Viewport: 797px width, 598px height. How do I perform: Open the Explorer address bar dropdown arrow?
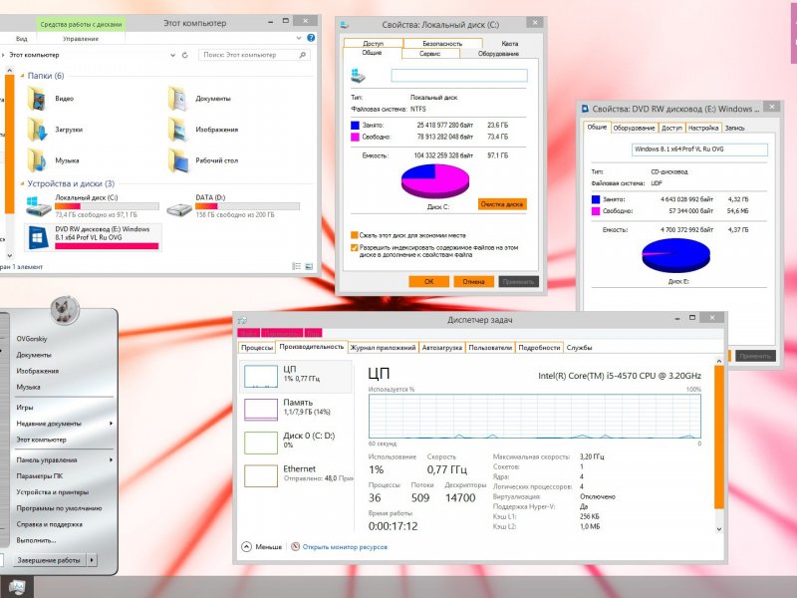coord(172,55)
